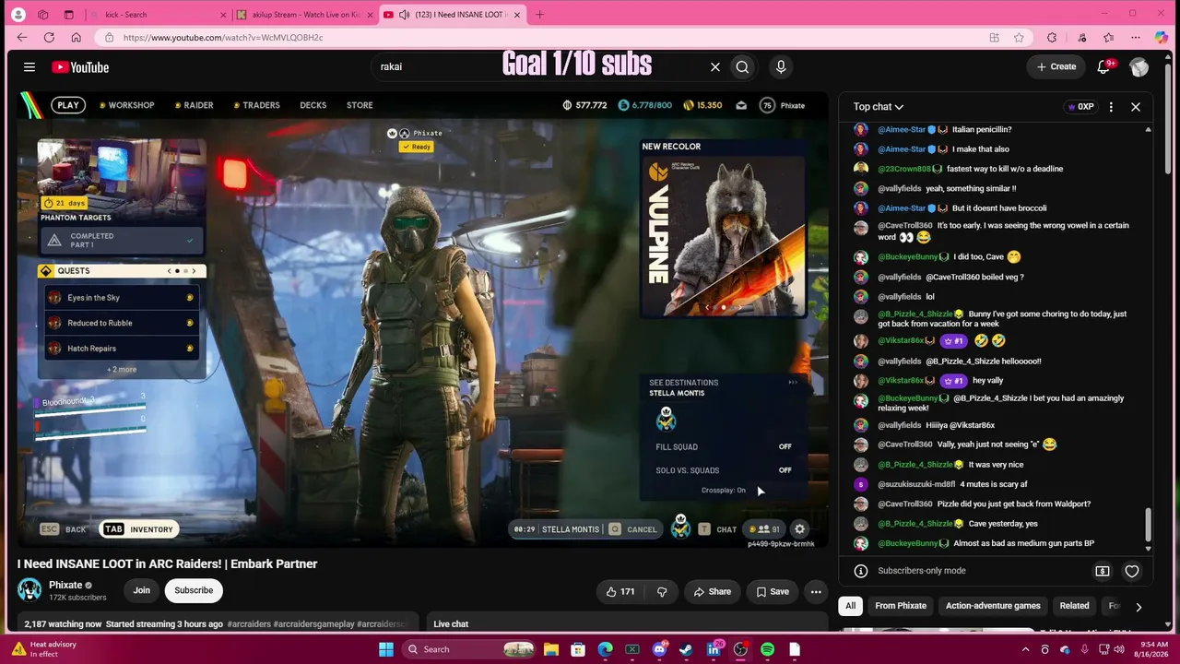The image size is (1180, 664).
Task: Open game settings gear in stream
Action: [799, 529]
